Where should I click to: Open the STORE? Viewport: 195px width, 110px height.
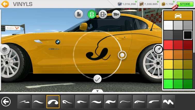tap(185, 4)
